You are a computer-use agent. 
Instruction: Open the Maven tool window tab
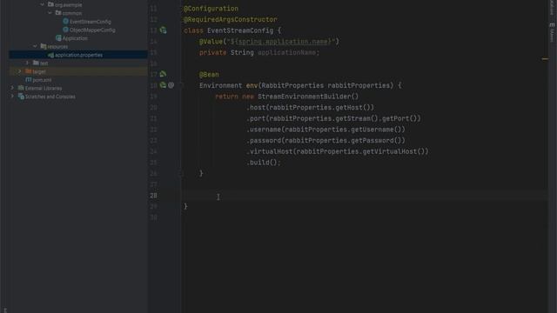pos(552,32)
